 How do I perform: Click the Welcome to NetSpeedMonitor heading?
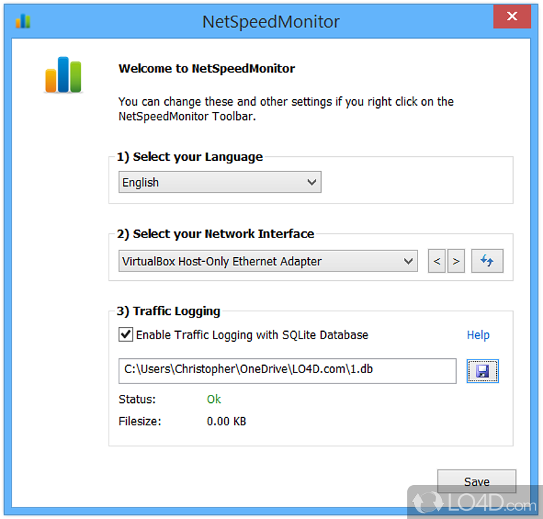(207, 69)
